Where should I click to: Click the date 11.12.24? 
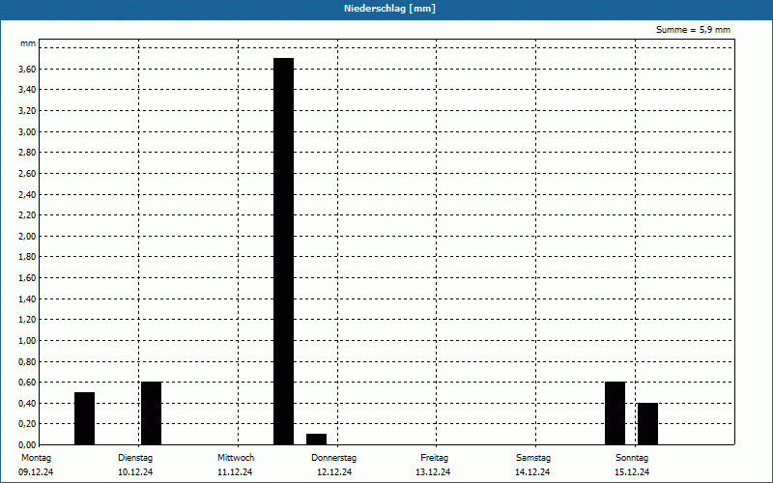[x=235, y=472]
